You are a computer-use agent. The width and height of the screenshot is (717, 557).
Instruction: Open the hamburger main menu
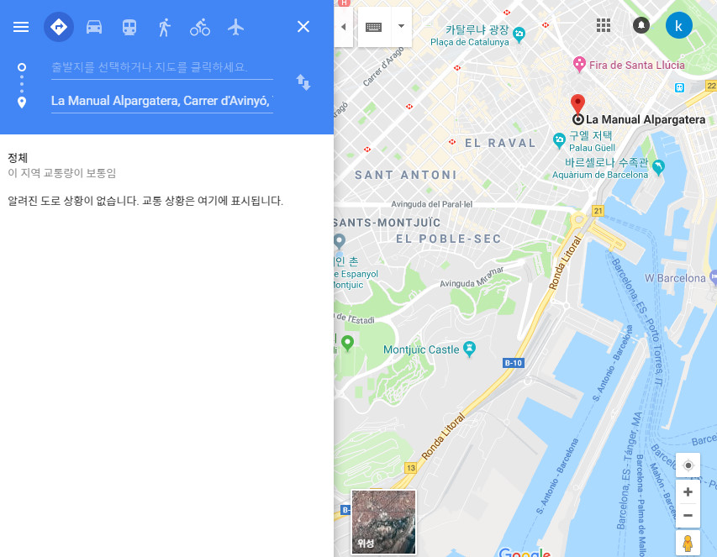pyautogui.click(x=21, y=27)
